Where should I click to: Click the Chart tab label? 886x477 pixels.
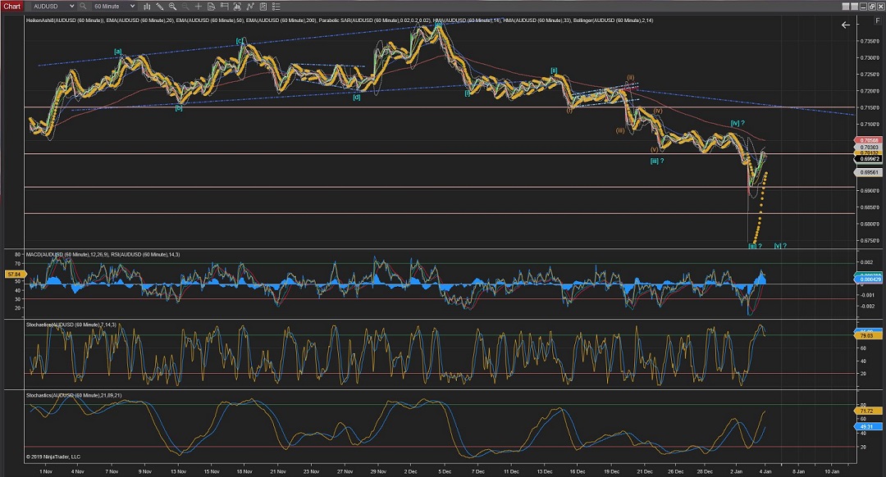click(x=11, y=7)
